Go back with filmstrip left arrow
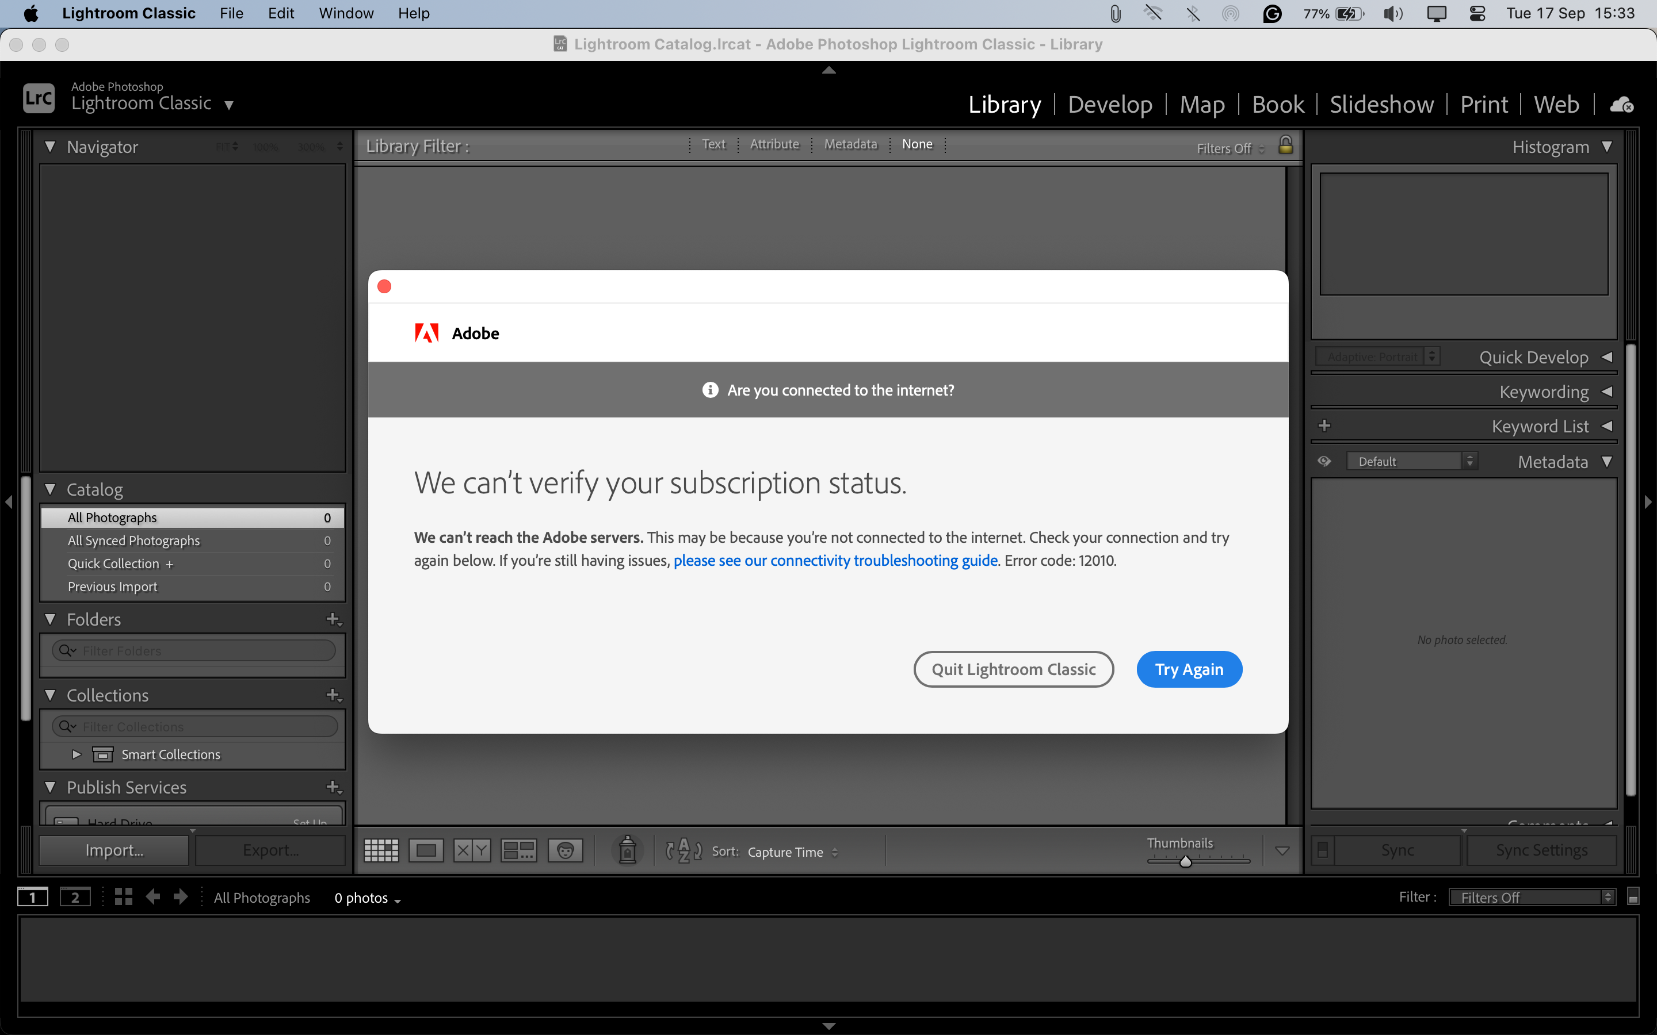 [152, 897]
